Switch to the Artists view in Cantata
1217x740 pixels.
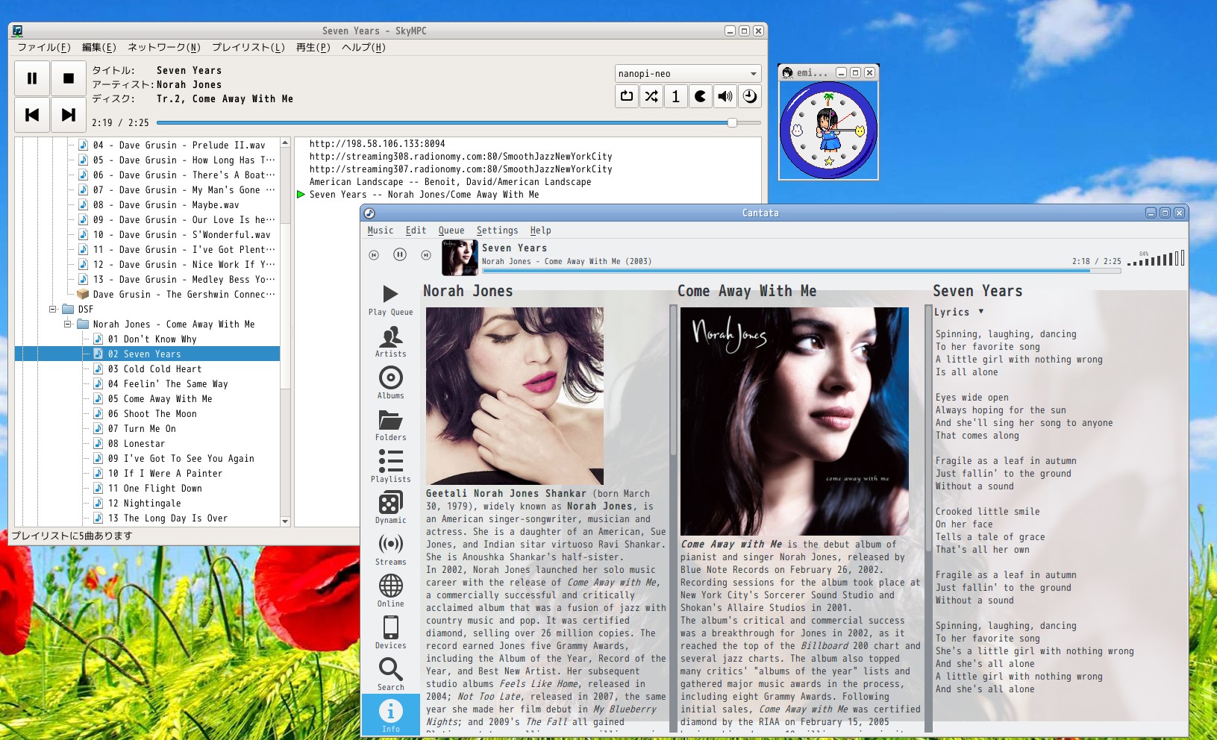tap(390, 341)
